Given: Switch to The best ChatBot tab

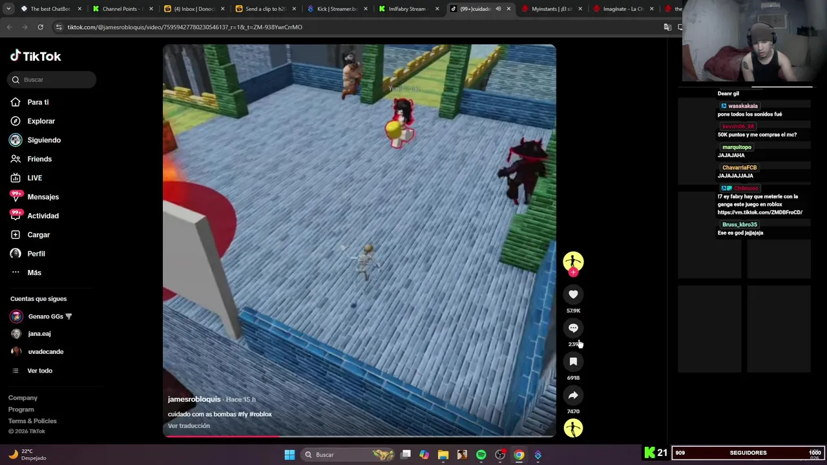Looking at the screenshot, I should click(50, 9).
